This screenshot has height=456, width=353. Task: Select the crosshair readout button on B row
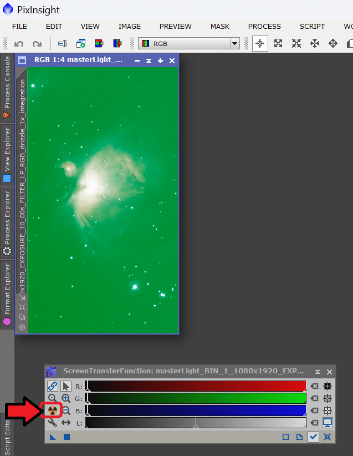[328, 411]
